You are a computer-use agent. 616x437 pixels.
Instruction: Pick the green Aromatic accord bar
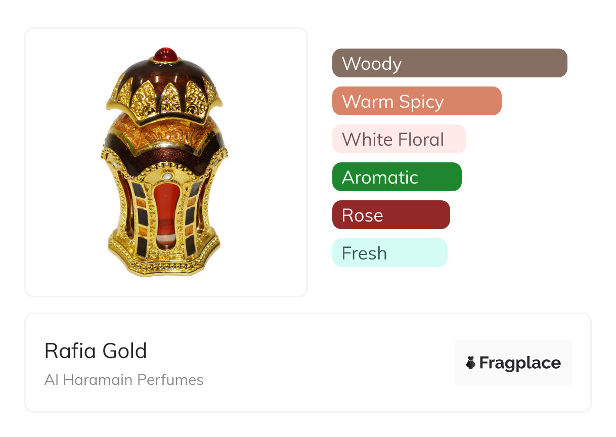[397, 177]
